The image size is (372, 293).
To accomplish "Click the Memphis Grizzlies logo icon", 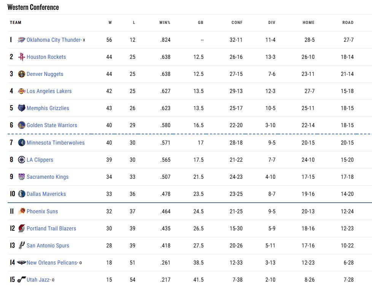I will 22,108.
